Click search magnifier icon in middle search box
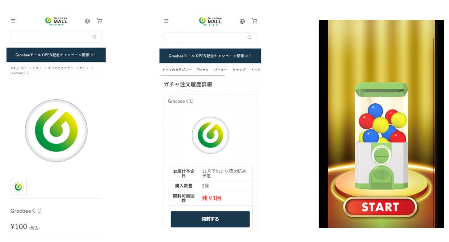This screenshot has height=242, width=449. pyautogui.click(x=249, y=38)
